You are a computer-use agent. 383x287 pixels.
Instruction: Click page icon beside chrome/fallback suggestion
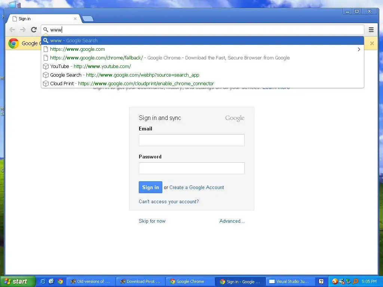[46, 58]
